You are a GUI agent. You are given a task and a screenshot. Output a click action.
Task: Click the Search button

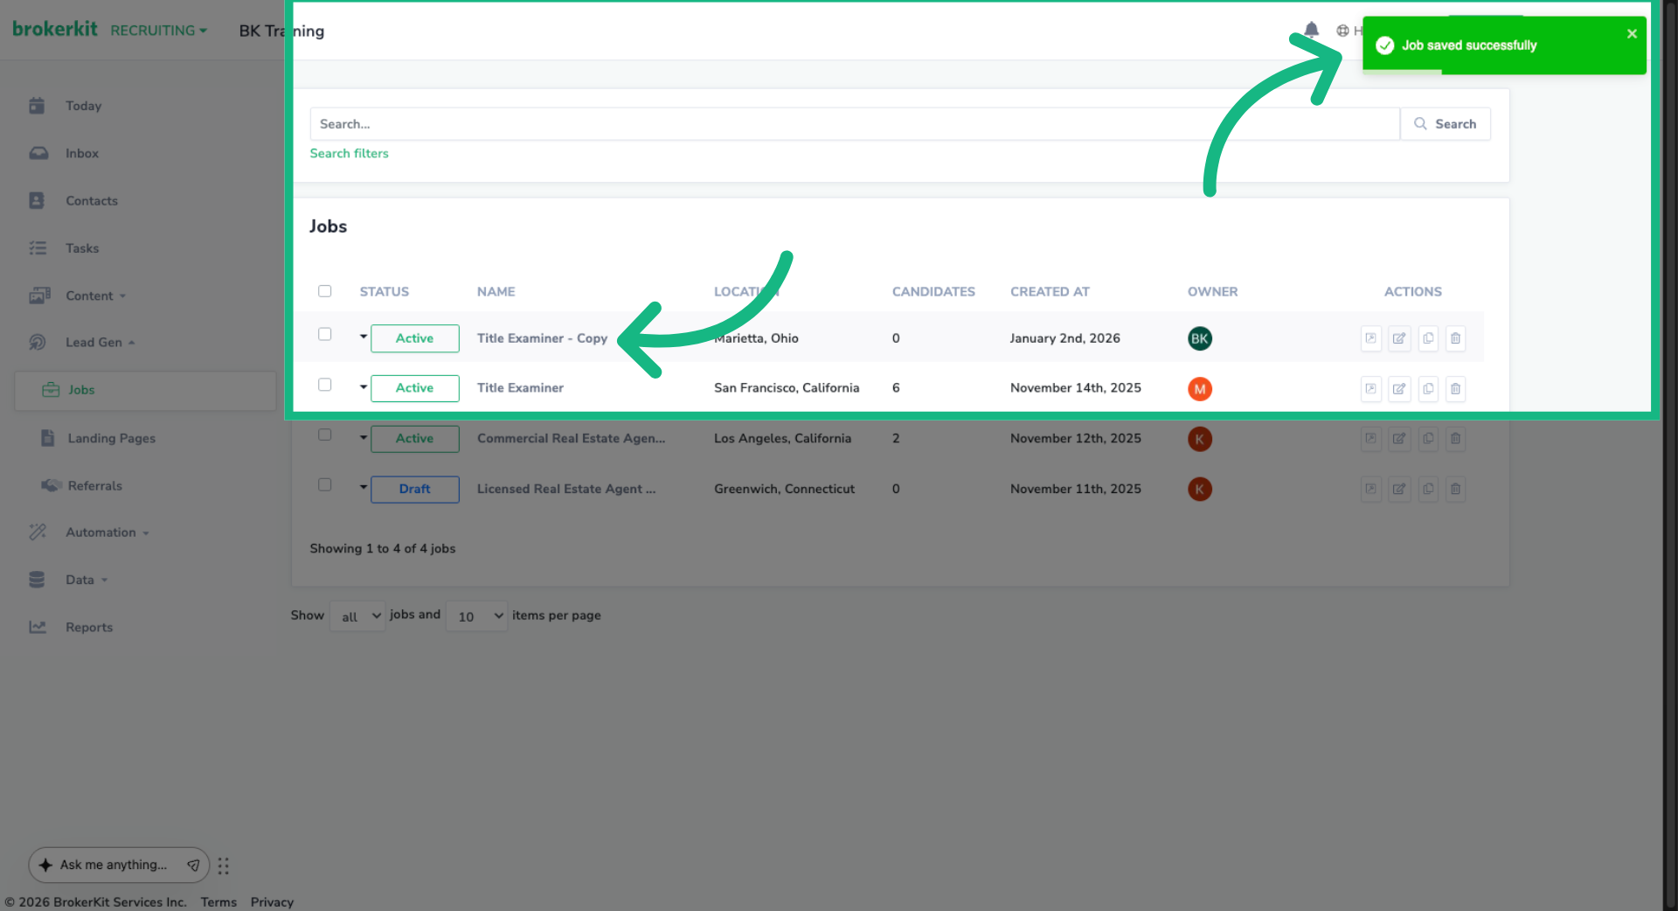[x=1446, y=124]
